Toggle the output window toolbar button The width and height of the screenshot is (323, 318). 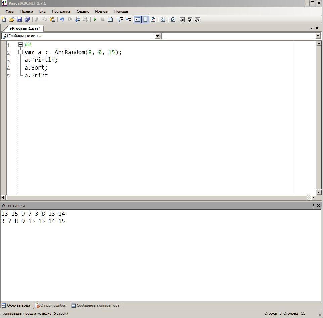pos(138,19)
